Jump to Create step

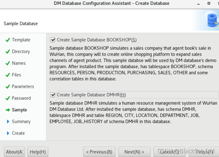point(18,133)
